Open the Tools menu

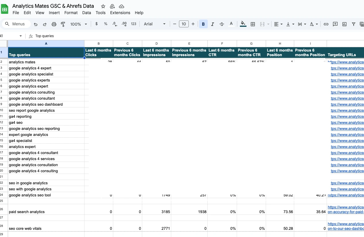point(101,13)
